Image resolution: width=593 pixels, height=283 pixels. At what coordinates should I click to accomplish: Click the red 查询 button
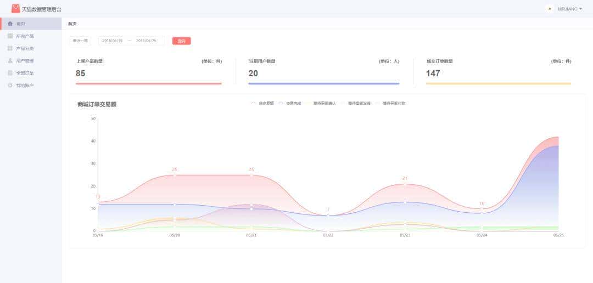pyautogui.click(x=182, y=41)
